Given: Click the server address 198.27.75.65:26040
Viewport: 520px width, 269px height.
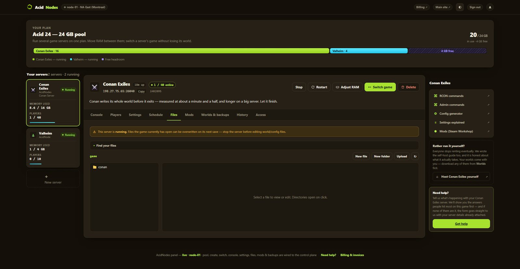Looking at the screenshot, I should (119, 91).
